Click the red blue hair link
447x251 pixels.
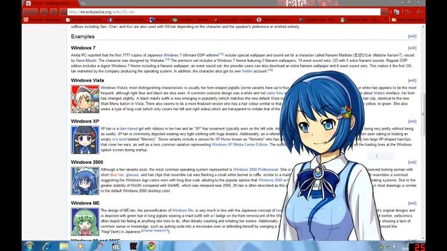click(x=117, y=175)
